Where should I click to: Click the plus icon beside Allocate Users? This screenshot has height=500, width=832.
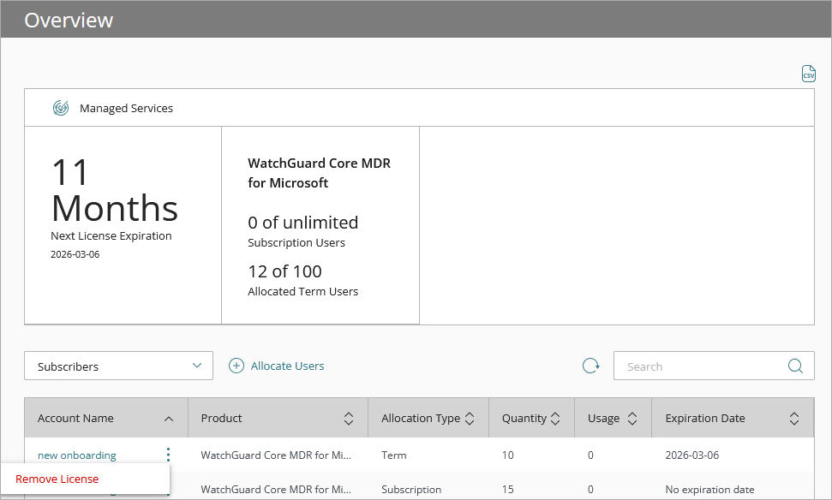pos(236,366)
